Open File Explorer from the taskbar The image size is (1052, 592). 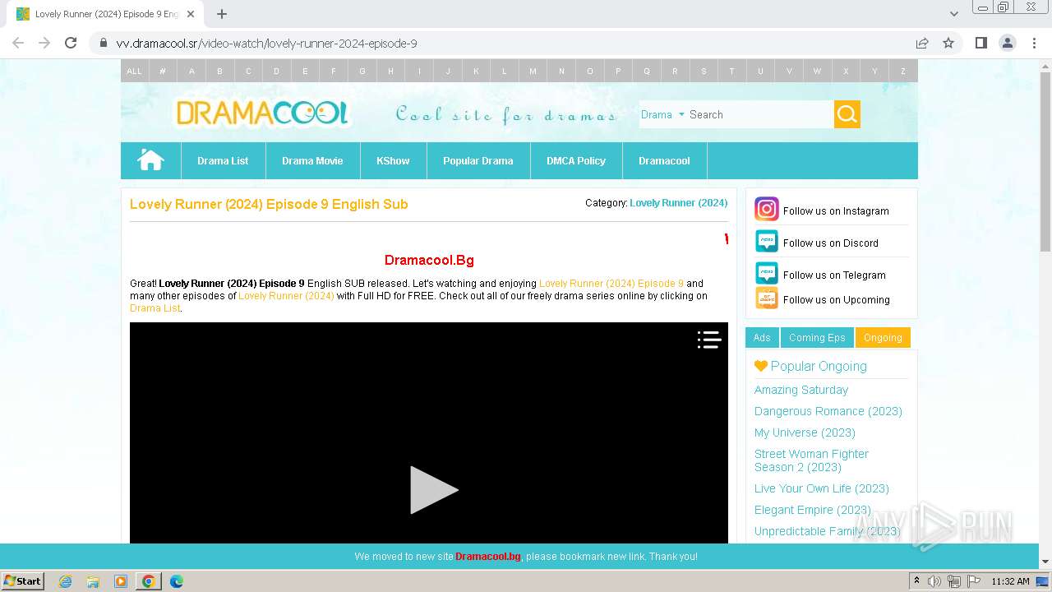tap(93, 581)
